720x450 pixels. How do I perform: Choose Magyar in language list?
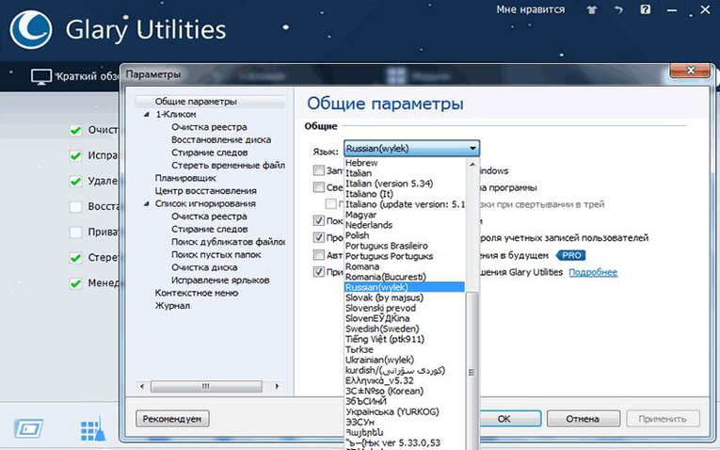click(x=360, y=215)
